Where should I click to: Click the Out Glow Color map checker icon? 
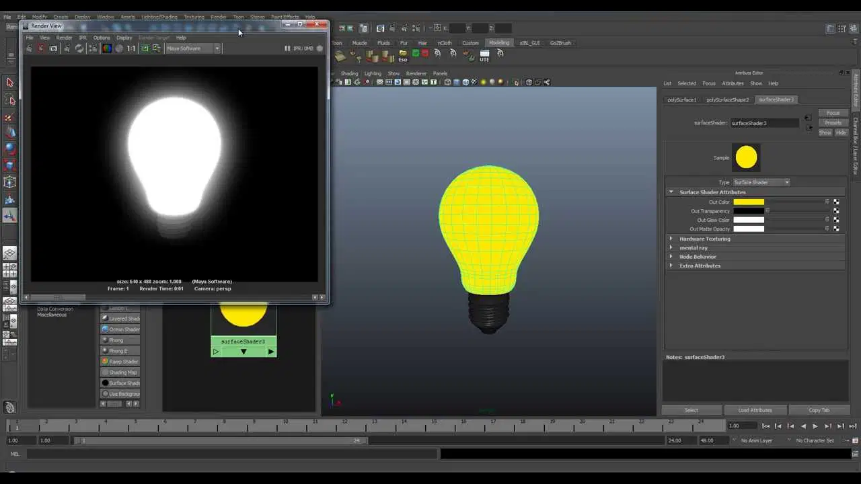pos(836,220)
